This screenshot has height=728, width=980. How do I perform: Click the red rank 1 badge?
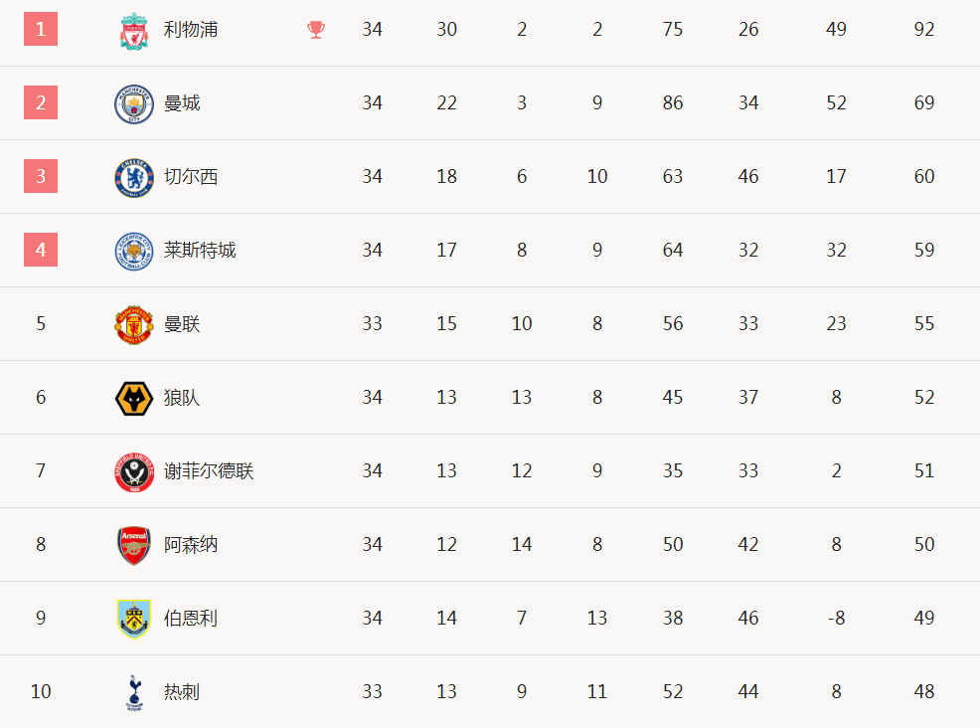41,29
